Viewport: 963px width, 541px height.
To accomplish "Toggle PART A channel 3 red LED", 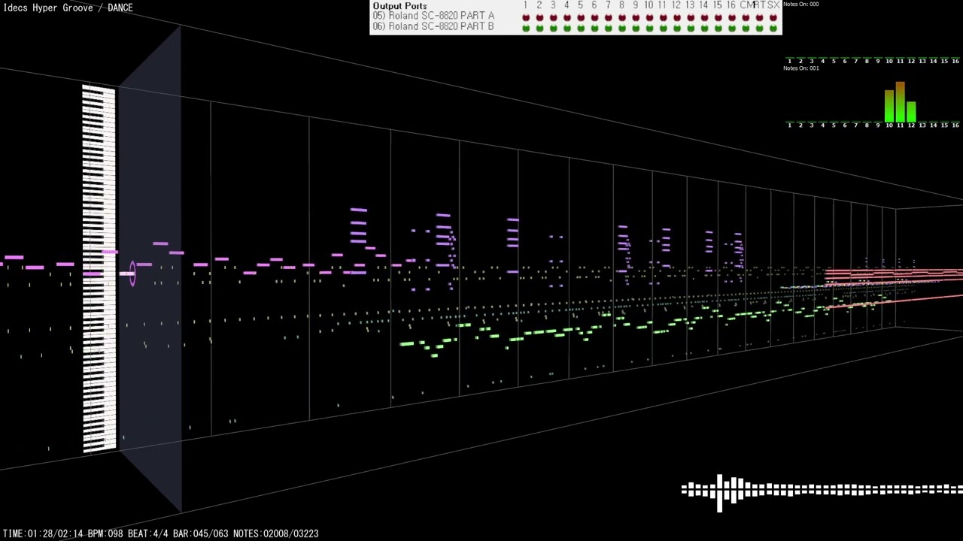I will pyautogui.click(x=553, y=17).
